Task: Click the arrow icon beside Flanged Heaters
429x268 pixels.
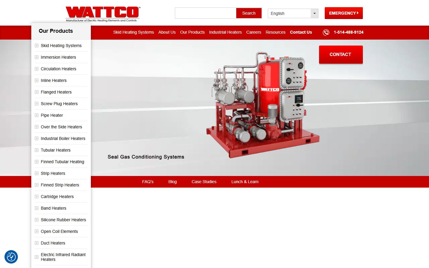Action: [x=37, y=92]
